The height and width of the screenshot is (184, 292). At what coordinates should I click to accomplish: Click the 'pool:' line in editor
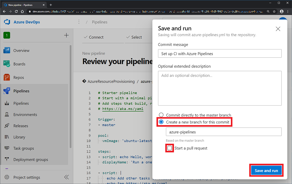coord(103,136)
